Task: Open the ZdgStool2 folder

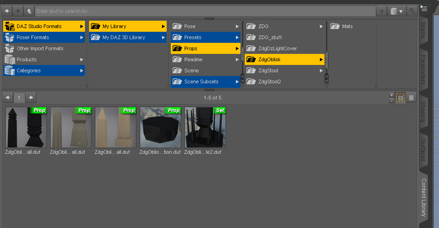Action: [x=284, y=82]
